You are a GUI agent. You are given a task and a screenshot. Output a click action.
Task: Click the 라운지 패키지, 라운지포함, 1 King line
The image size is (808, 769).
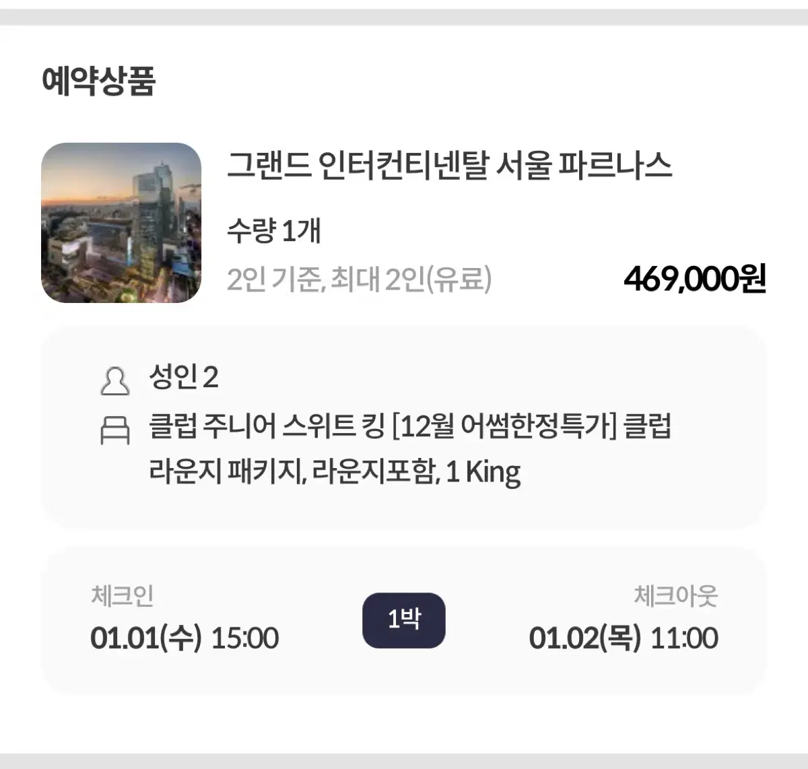coord(335,472)
